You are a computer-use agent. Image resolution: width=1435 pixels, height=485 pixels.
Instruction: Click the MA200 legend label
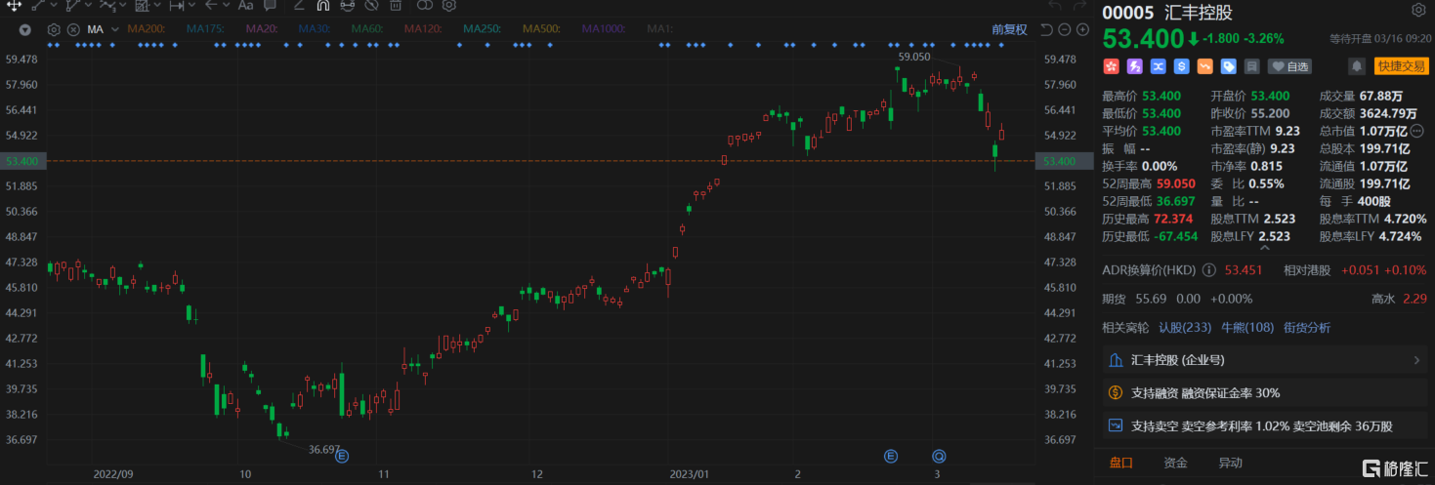147,29
